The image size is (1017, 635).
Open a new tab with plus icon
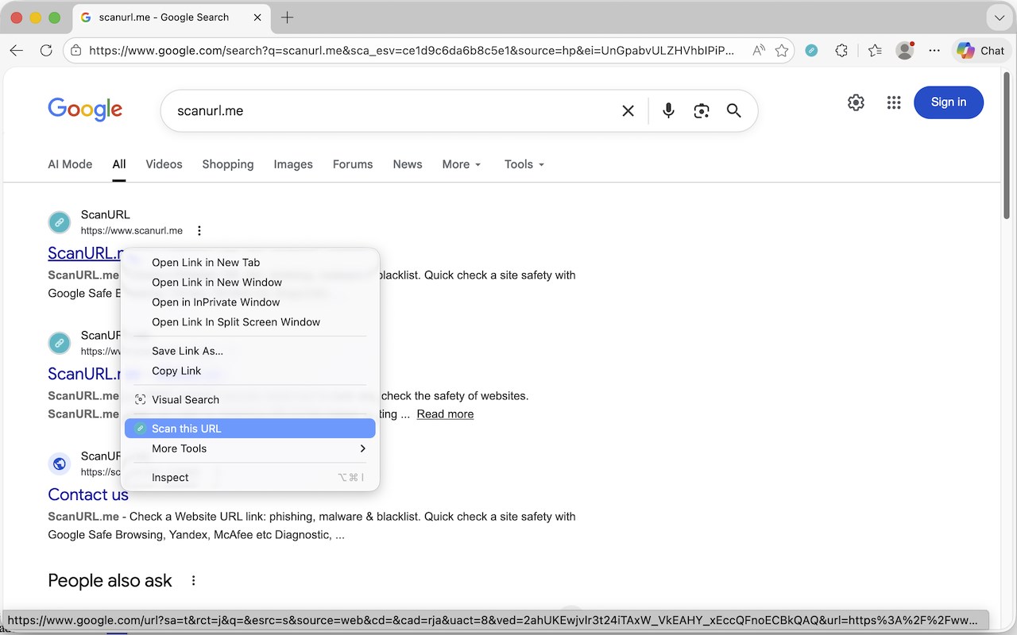(x=288, y=17)
